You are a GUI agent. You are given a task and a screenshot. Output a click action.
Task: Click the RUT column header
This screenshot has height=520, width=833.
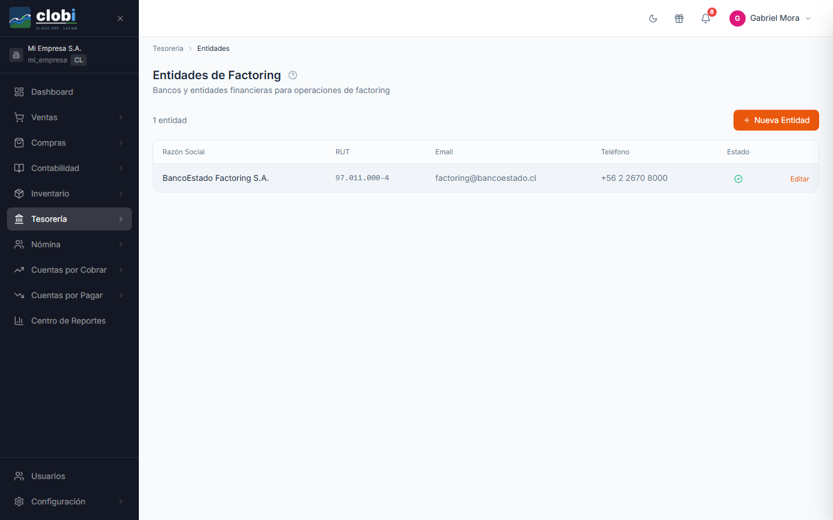342,152
